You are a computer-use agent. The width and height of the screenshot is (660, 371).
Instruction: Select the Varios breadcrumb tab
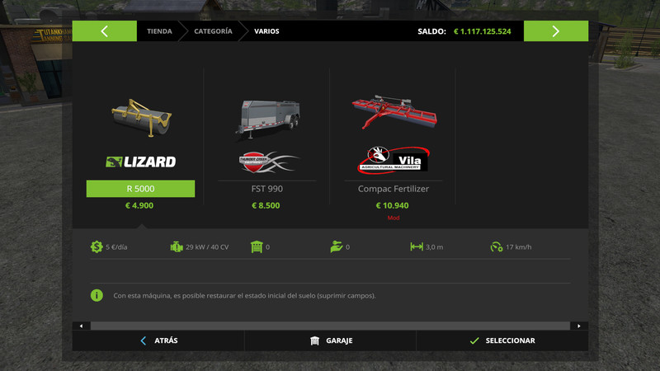coord(266,31)
